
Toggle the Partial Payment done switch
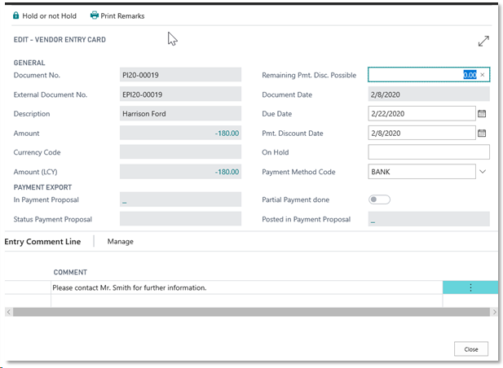(x=379, y=199)
